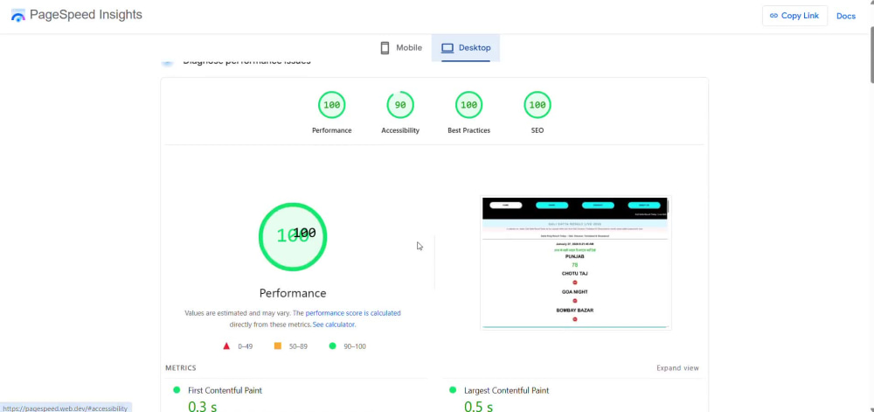This screenshot has height=412, width=874.
Task: Click the 0.5 s metric value
Action: [478, 407]
